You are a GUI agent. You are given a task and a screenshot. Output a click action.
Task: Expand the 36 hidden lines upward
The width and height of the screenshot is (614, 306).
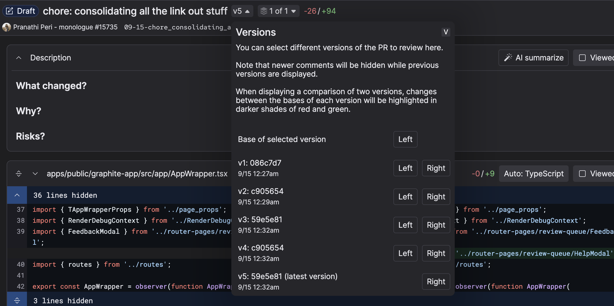(17, 195)
